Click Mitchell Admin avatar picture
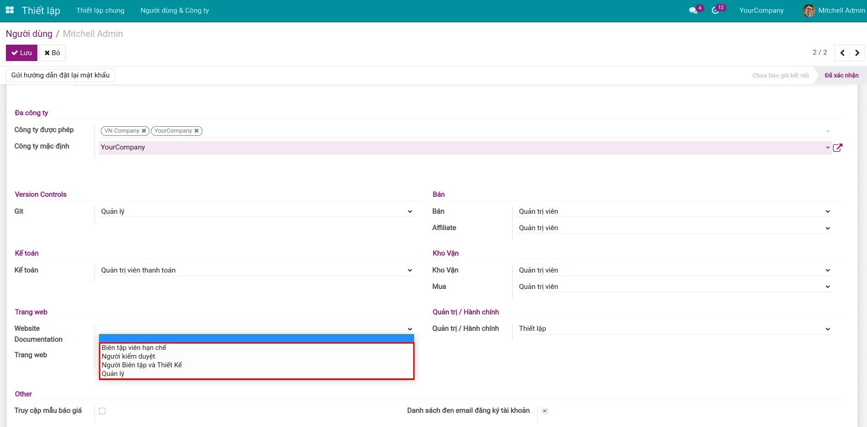Image resolution: width=867 pixels, height=427 pixels. pos(809,10)
